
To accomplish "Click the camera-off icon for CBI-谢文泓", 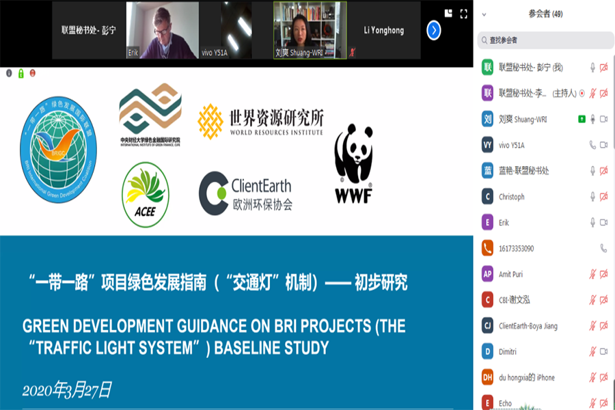I will [604, 300].
